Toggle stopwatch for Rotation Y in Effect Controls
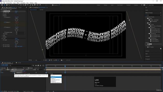Screen dimensions: 163x92 click(x=5, y=22)
